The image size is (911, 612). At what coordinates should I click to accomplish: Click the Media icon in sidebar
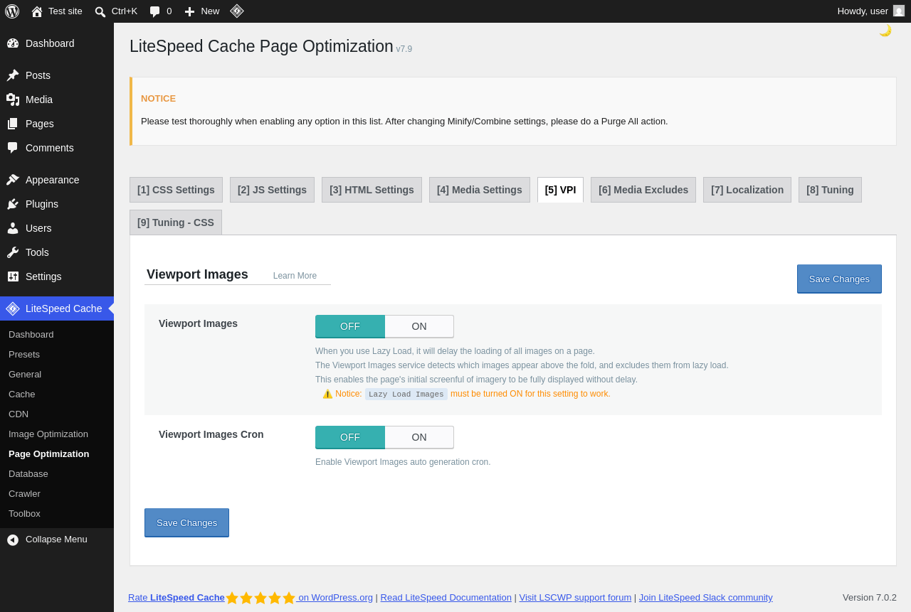pos(13,100)
